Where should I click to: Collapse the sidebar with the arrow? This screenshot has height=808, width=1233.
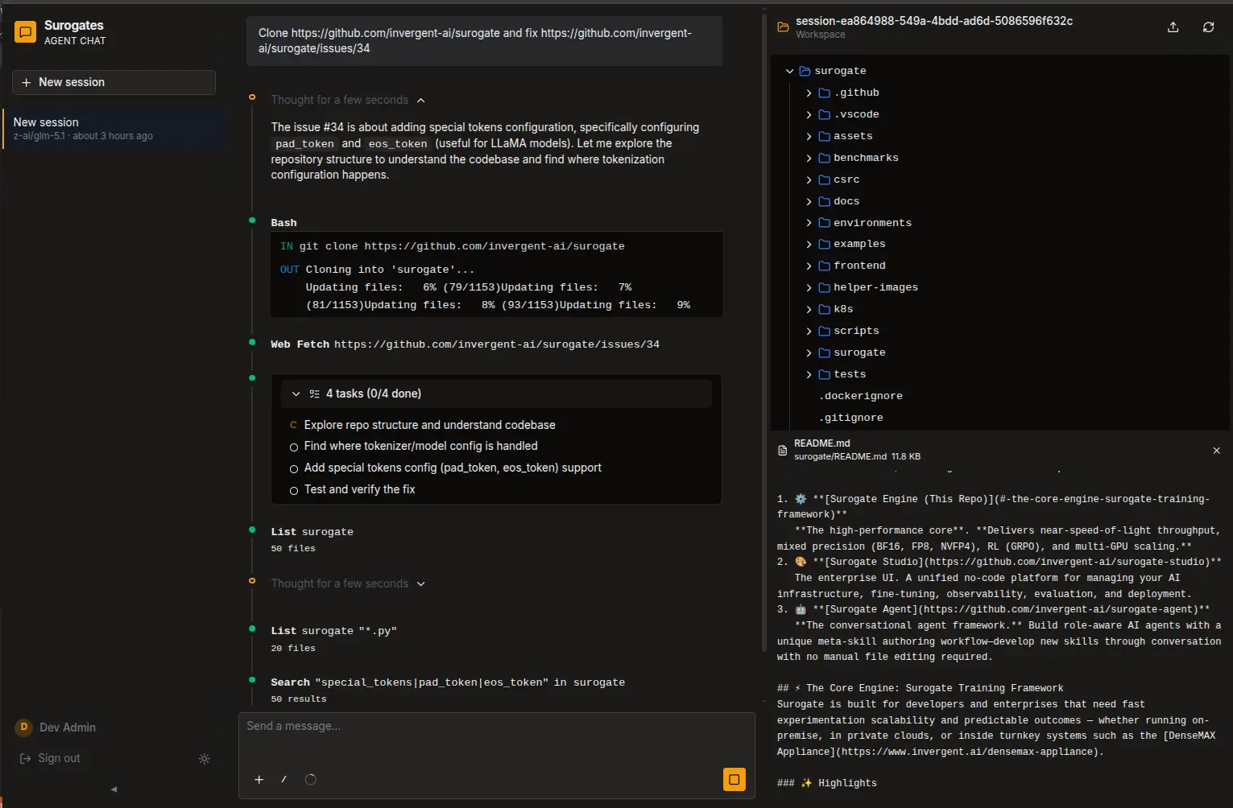pyautogui.click(x=114, y=789)
